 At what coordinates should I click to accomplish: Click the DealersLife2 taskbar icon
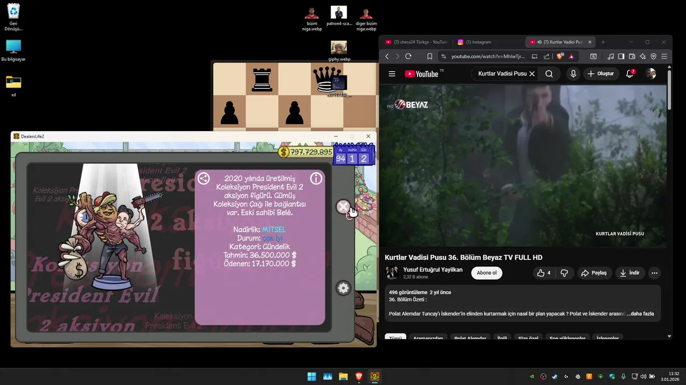pyautogui.click(x=375, y=376)
